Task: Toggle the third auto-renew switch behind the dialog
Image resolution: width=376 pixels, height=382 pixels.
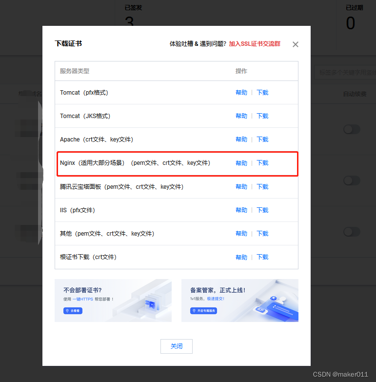Action: (352, 232)
